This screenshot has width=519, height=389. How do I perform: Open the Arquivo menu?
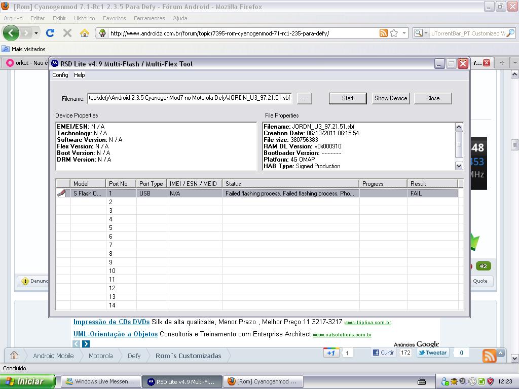[x=13, y=18]
